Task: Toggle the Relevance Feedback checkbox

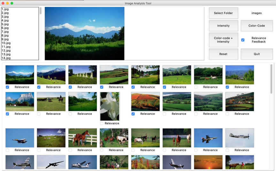Action: point(243,40)
